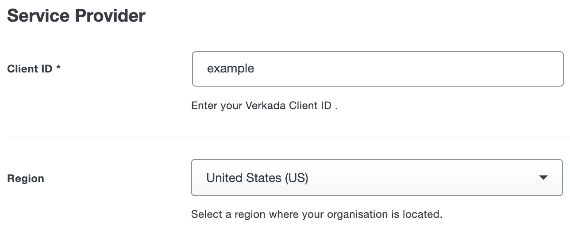Click the "Select a region" help text
Screen dimensions: 570x228
pyautogui.click(x=316, y=215)
